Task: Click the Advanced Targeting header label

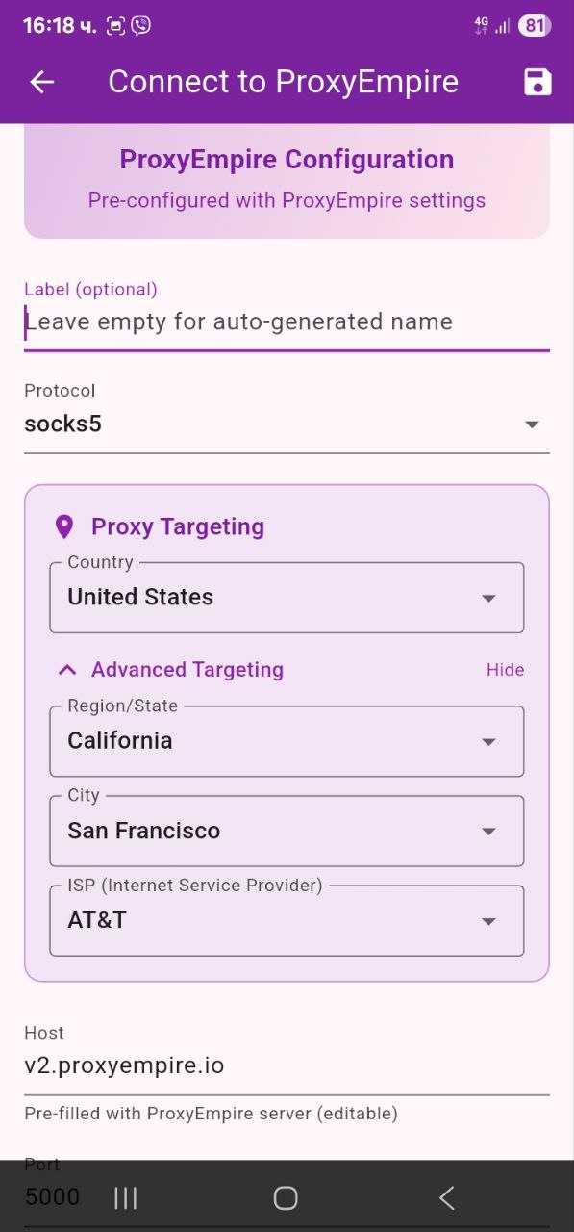Action: pos(187,669)
